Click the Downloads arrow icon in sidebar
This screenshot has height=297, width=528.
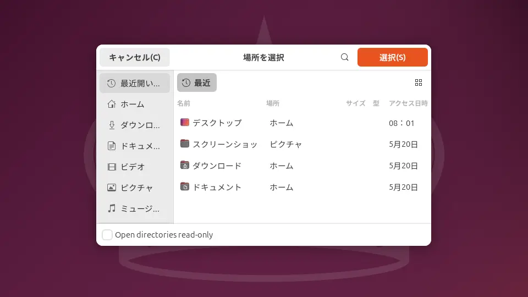(x=112, y=125)
